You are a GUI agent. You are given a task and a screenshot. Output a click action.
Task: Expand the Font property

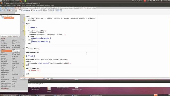pyautogui.click(x=1, y=67)
